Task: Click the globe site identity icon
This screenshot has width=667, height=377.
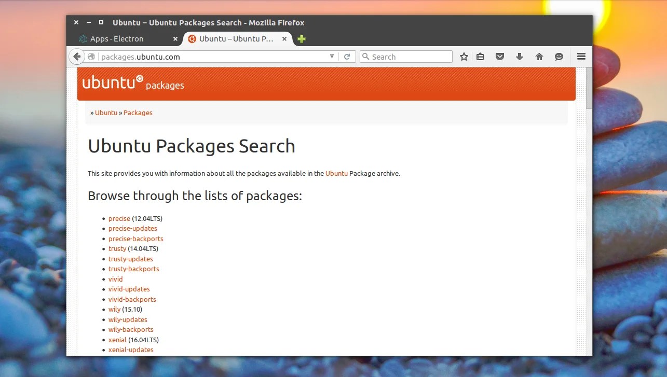Action: 91,57
